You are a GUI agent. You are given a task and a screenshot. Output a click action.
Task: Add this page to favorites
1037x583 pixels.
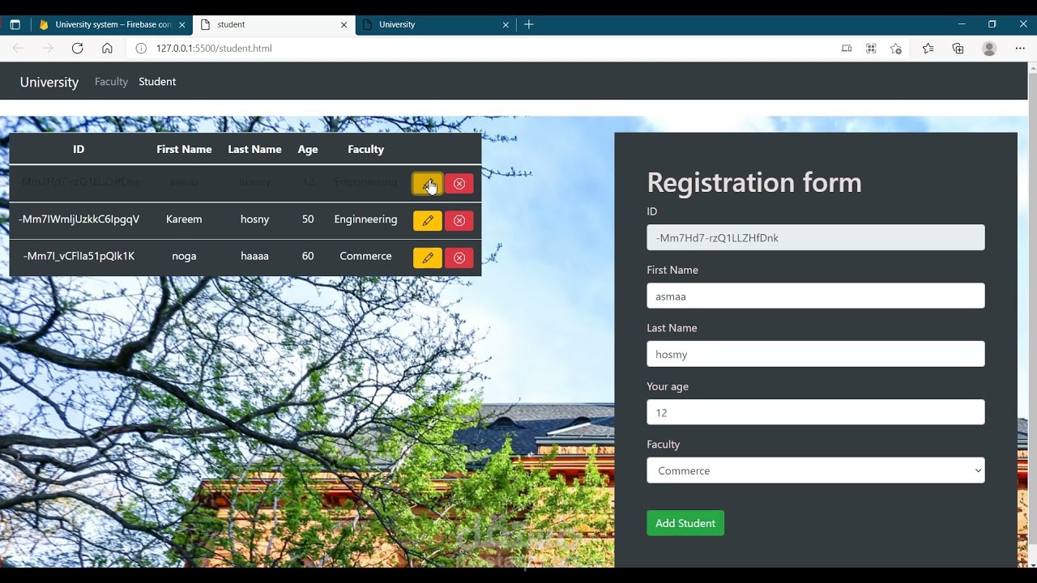pyautogui.click(x=895, y=49)
